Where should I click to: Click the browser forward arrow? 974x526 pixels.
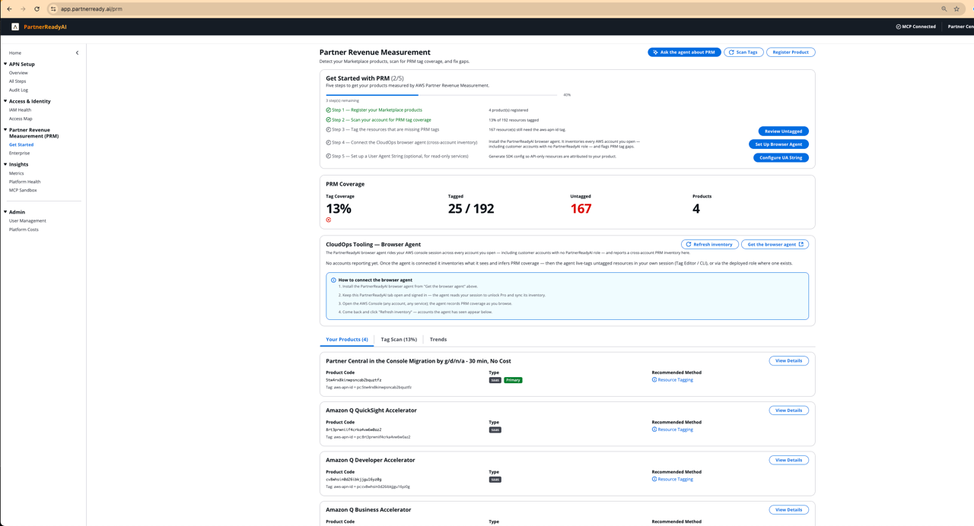(23, 9)
